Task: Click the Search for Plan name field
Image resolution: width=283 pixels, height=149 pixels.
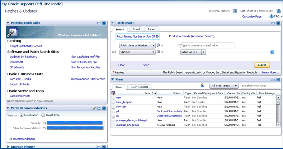Action: click(261, 86)
